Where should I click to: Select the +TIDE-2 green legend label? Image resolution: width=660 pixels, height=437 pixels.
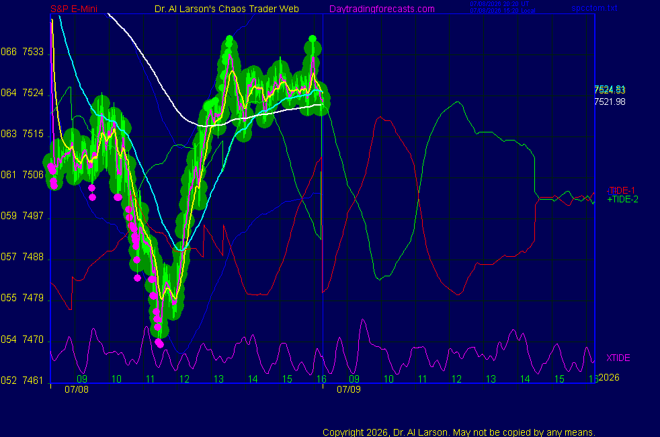pyautogui.click(x=622, y=199)
